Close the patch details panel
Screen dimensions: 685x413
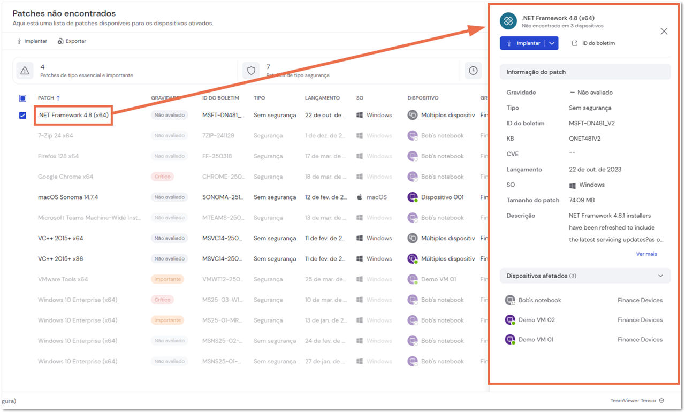(664, 31)
